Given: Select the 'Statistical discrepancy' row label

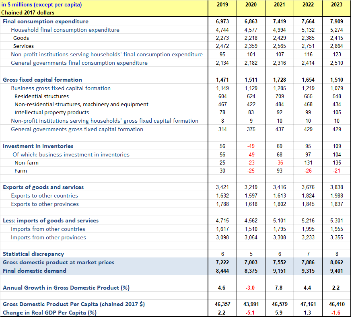Looking at the screenshot, I should pos(33,254).
